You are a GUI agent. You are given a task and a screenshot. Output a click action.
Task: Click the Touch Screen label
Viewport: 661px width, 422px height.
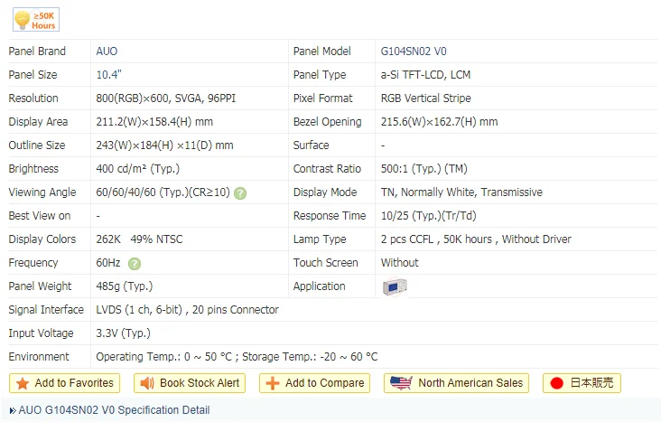pos(325,263)
